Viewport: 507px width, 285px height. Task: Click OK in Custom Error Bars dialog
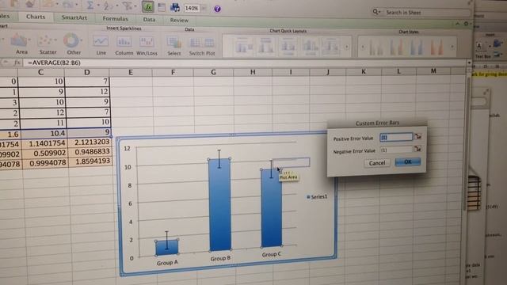coord(408,161)
